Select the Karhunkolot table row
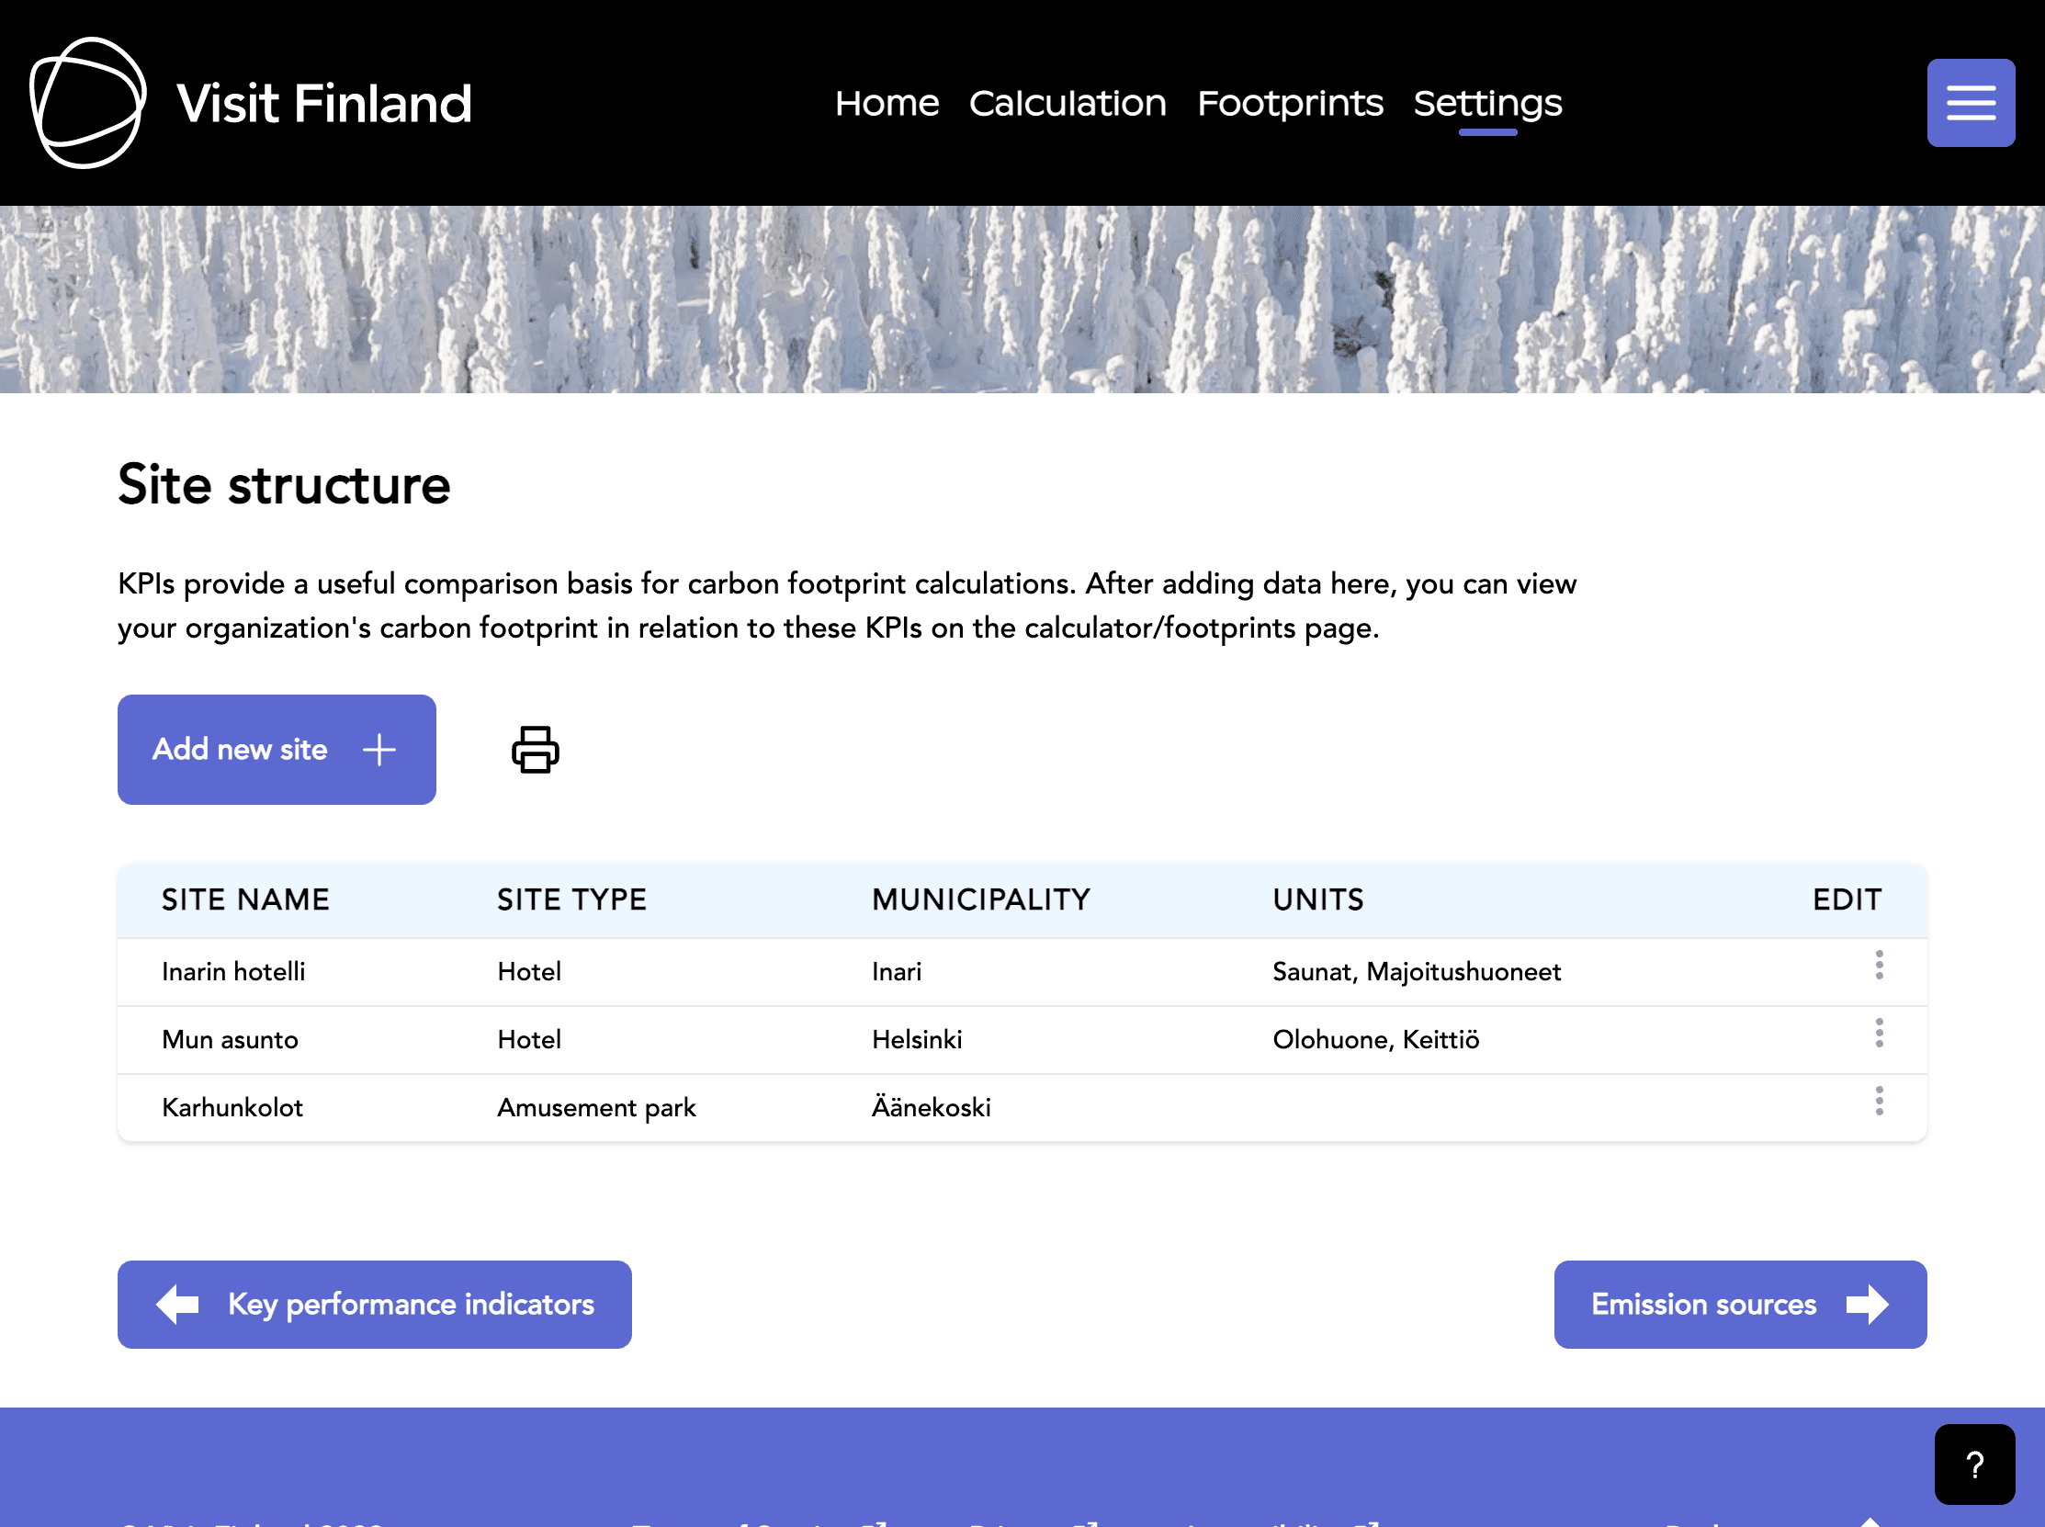Screen dimensions: 2045x1527 tap(647, 1106)
